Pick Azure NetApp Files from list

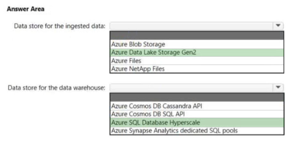point(197,69)
